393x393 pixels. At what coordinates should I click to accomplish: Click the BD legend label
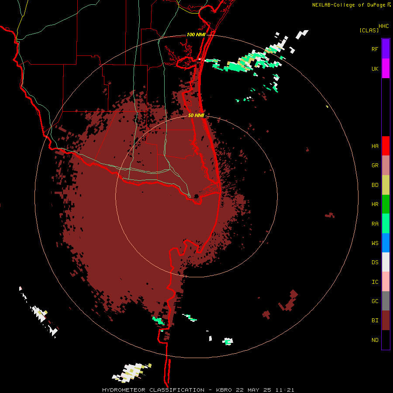375,185
